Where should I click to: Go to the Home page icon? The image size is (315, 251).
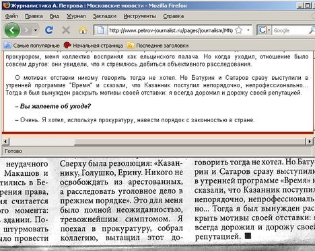click(83, 30)
